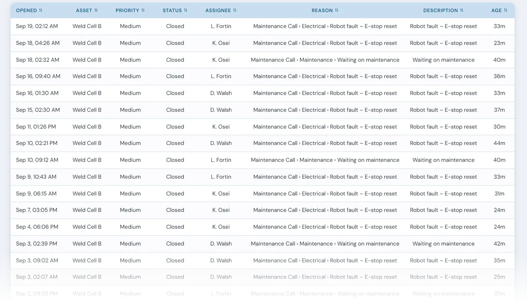Click Medium priority in Sep 7, 03:05 PM row
The width and height of the screenshot is (527, 301).
[130, 210]
